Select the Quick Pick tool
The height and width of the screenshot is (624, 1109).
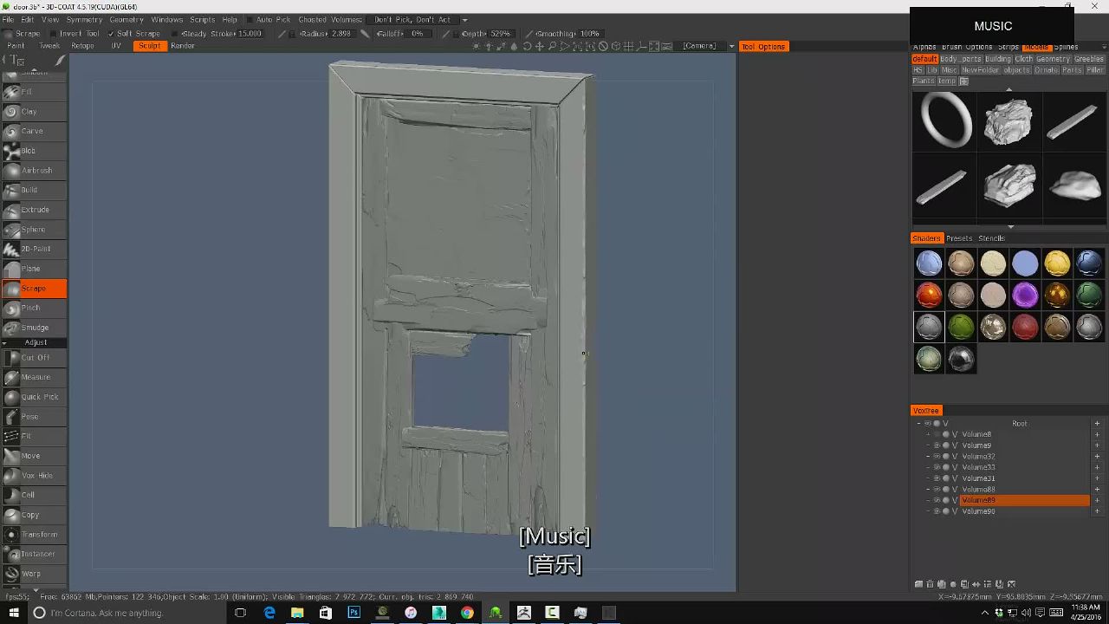click(x=34, y=397)
